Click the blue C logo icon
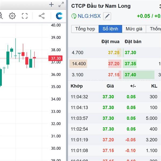 tap(59, 16)
